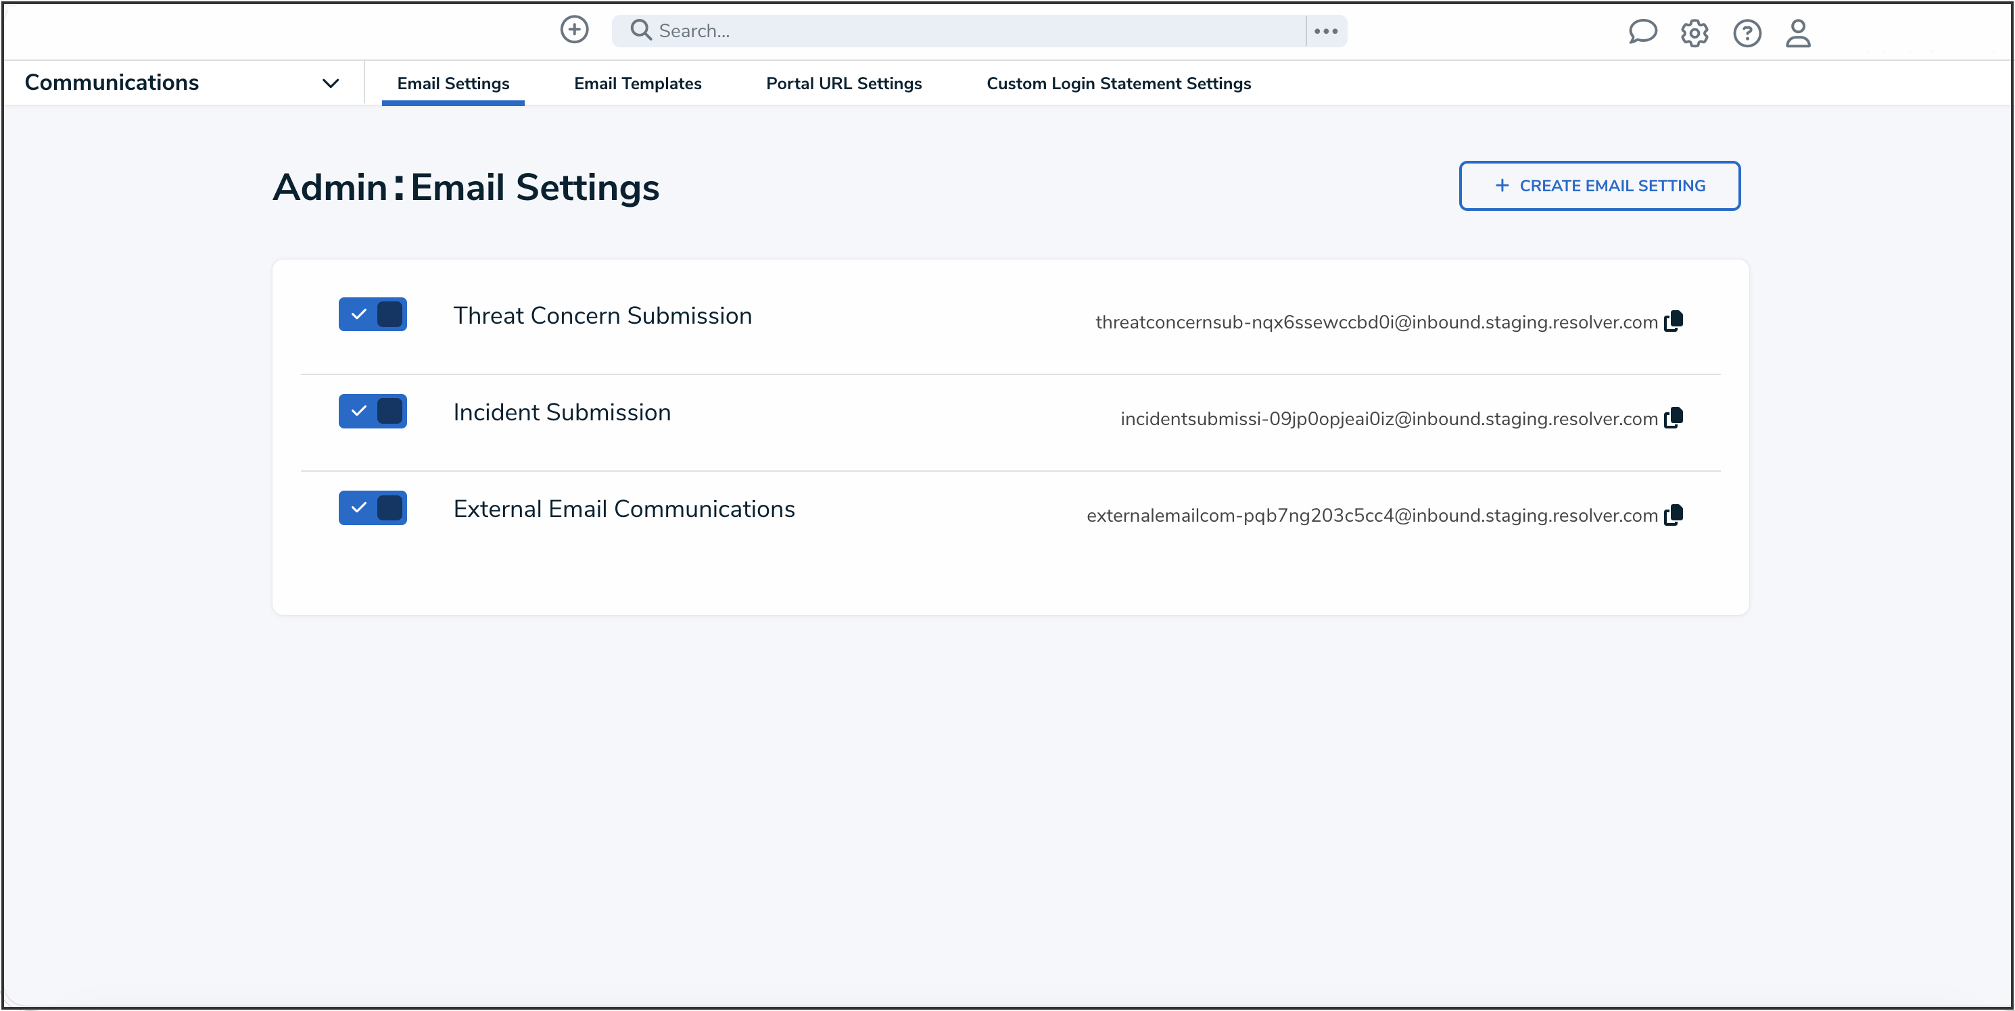Toggle External Email Communications off

pos(373,508)
